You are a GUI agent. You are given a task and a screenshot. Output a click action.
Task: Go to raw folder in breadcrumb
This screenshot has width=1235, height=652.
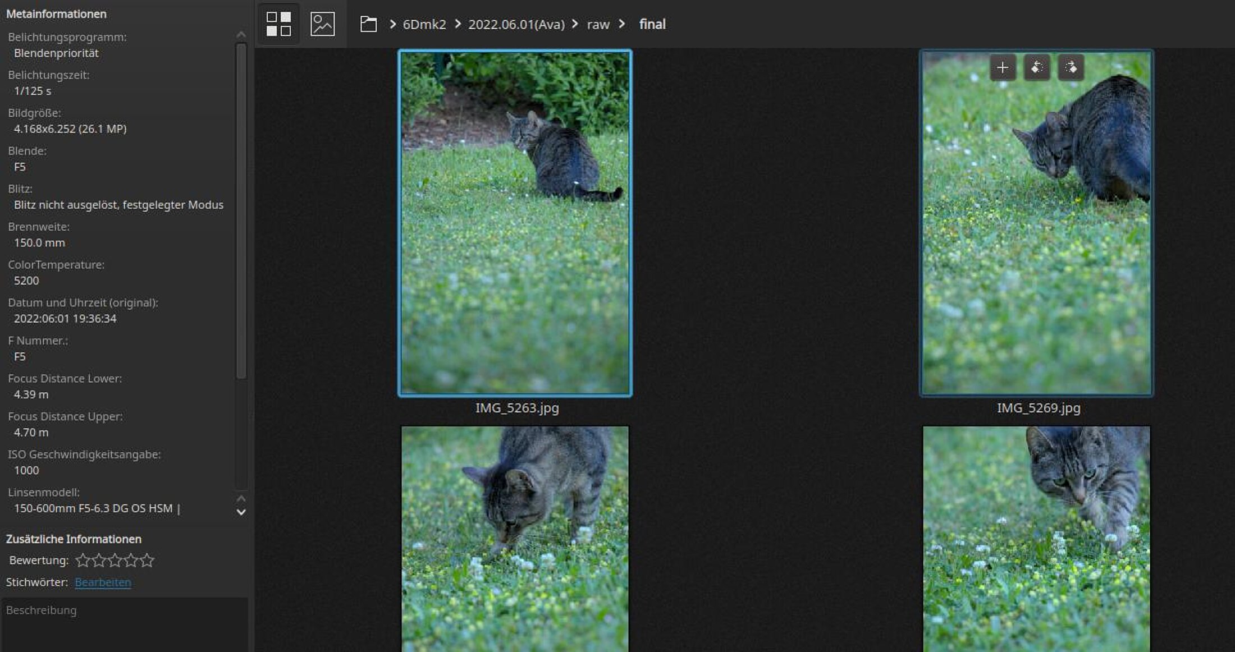click(598, 25)
